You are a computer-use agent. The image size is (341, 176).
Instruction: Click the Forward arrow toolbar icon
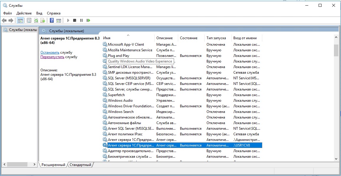(x=11, y=20)
